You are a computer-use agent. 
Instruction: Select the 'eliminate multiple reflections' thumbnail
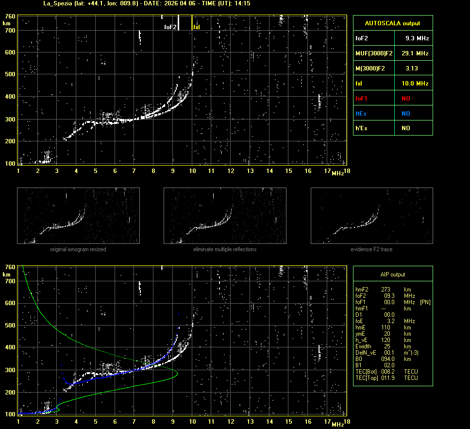point(225,216)
